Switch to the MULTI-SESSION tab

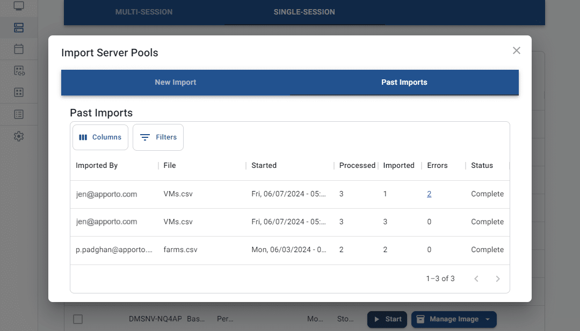point(144,12)
